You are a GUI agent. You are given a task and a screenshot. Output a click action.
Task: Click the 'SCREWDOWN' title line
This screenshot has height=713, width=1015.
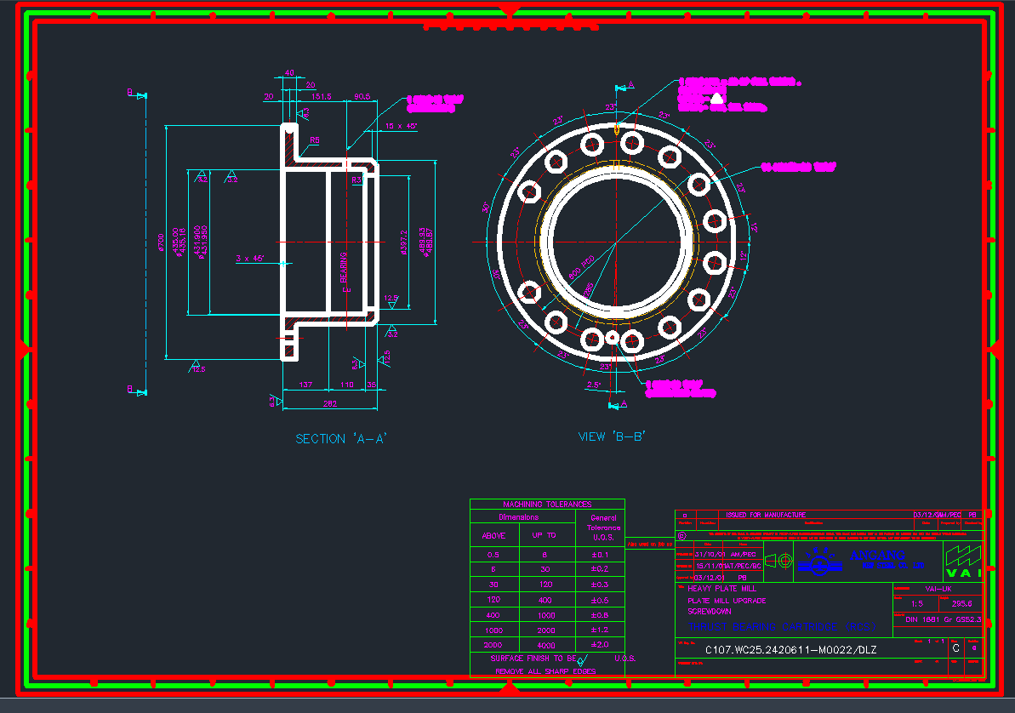(x=710, y=612)
